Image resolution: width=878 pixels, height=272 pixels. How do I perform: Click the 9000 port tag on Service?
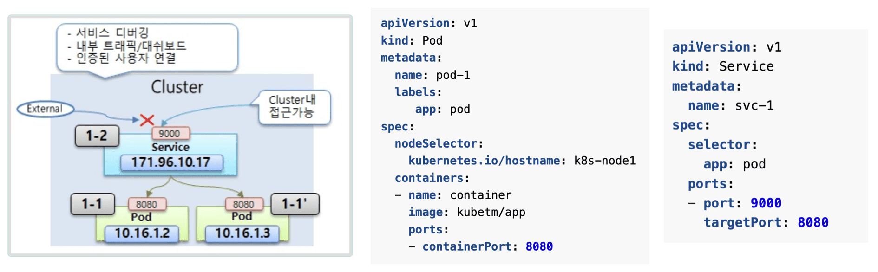[170, 133]
